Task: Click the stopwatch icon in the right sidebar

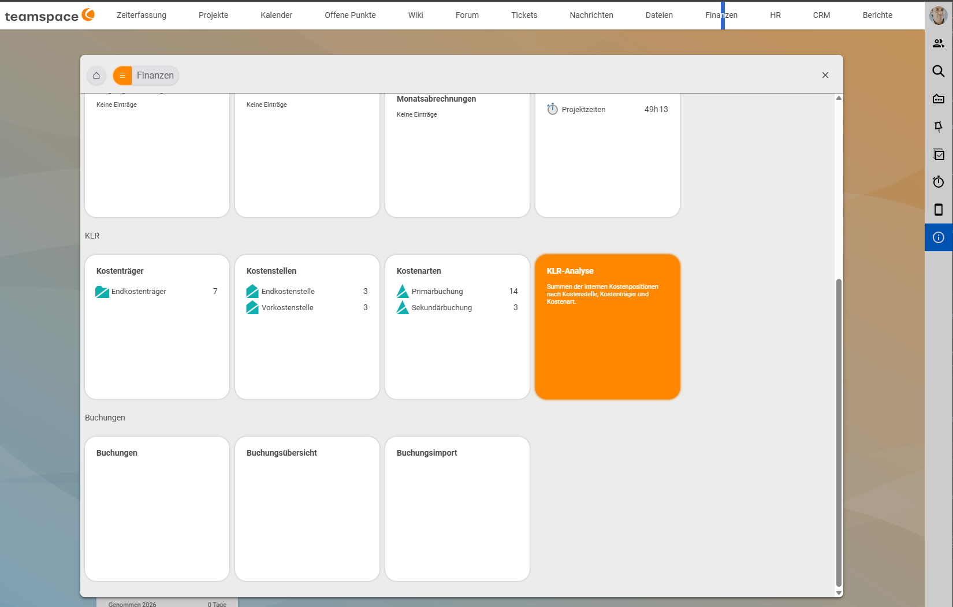Action: 939,182
